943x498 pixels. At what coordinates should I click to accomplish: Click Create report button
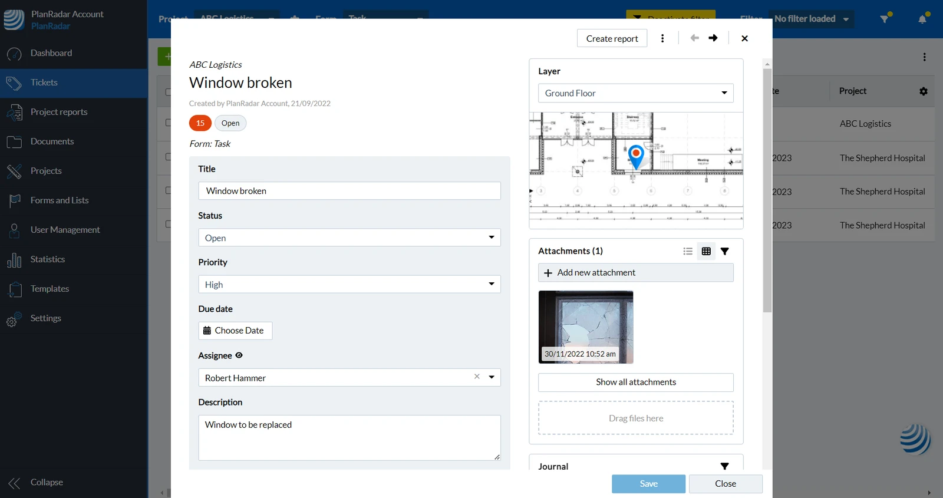coord(612,38)
